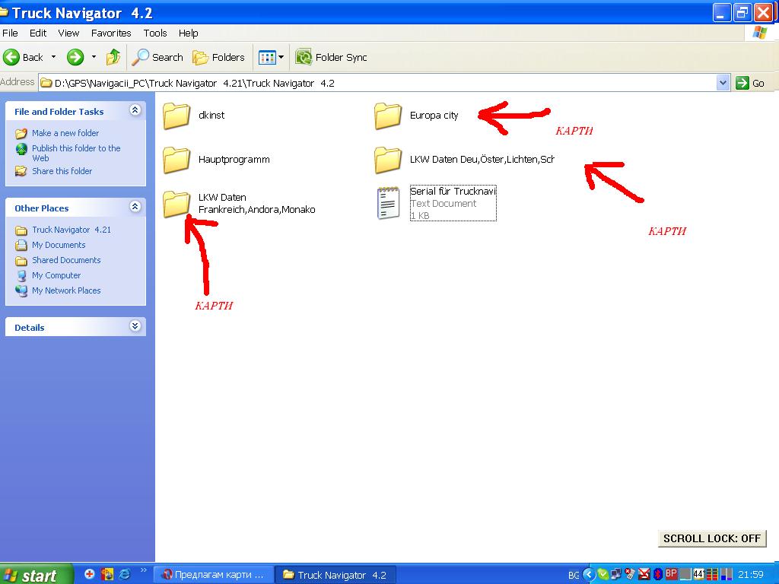Click My Documents folder icon in sidebar

point(21,245)
